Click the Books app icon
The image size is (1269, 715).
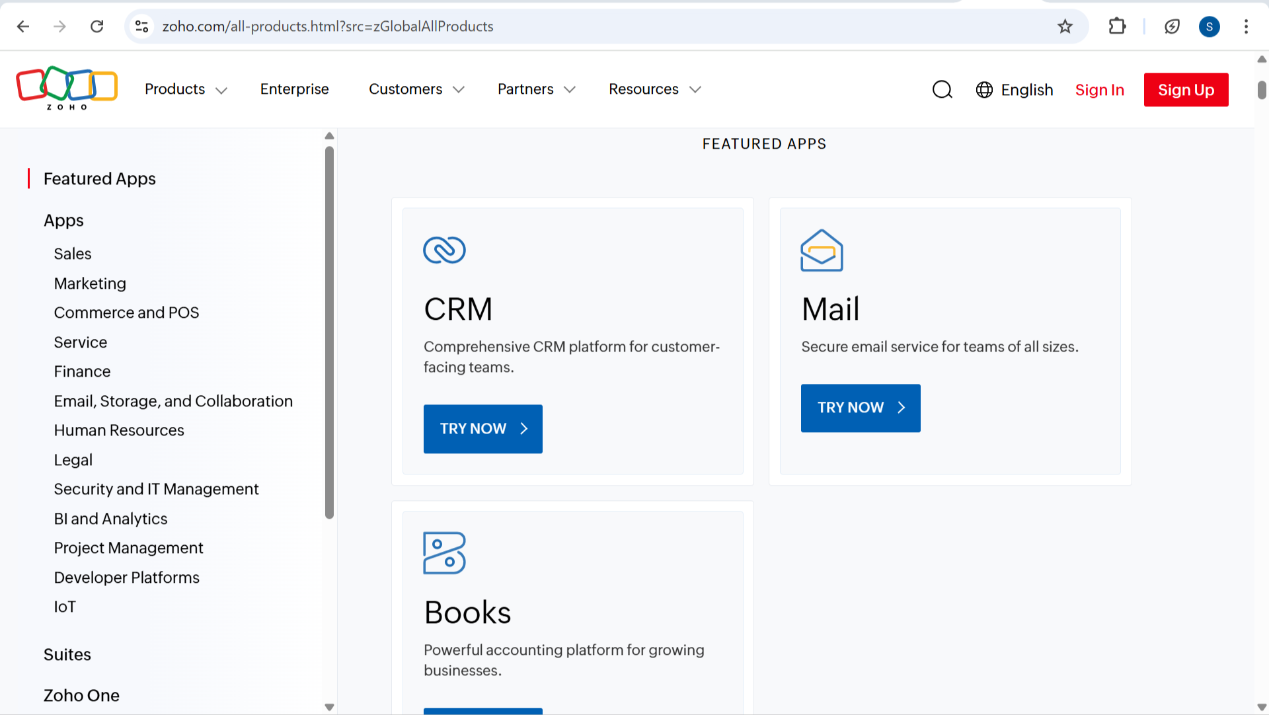point(444,553)
